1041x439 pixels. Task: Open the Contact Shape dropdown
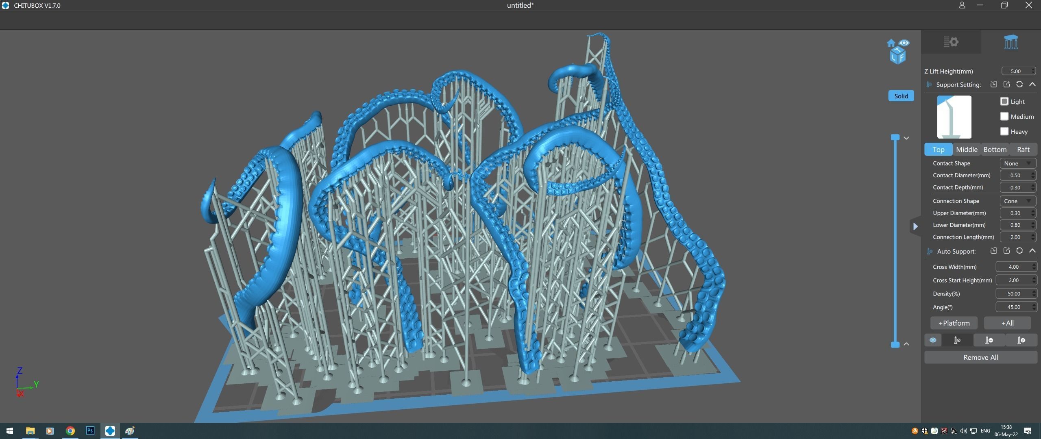[1017, 163]
